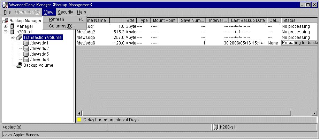Select /dev/sdq2 label in the tree

39,48
